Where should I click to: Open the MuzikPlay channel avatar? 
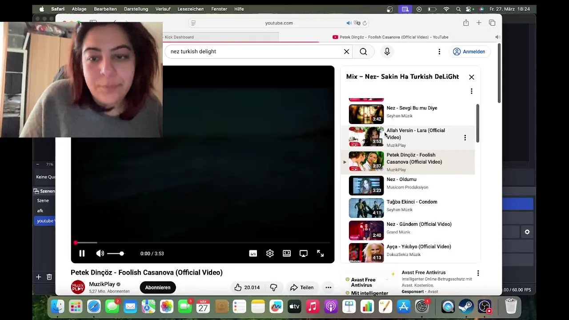tap(78, 288)
